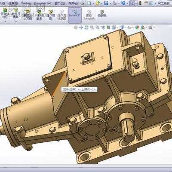Expand the arrow under 装配体特征
172x172 pixels.
[x=5, y=21]
